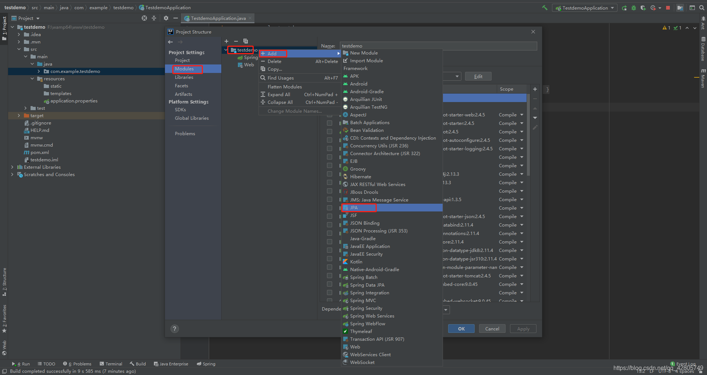707x375 pixels.
Task: Click the Search Everywhere magnifier icon
Action: (x=702, y=8)
